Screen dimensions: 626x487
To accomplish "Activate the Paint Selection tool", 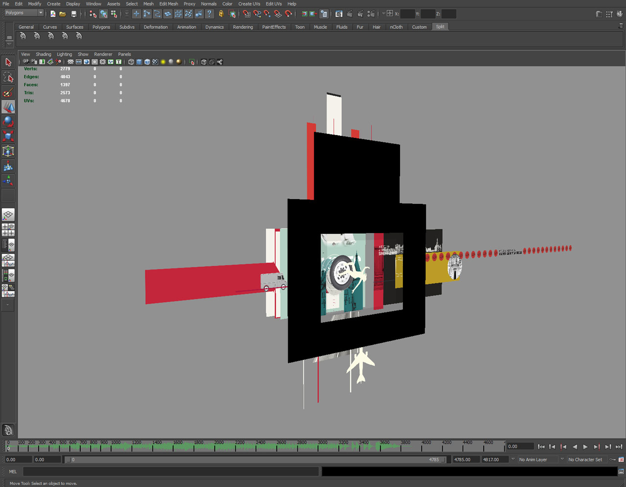I will pos(8,92).
